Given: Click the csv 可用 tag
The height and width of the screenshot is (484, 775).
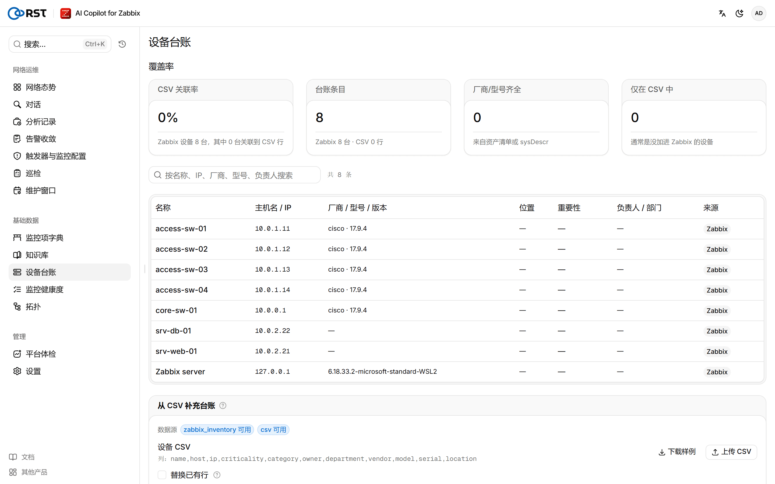Looking at the screenshot, I should 273,430.
